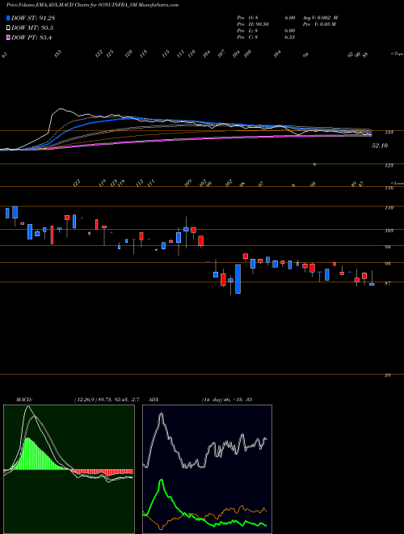Click the 'Pre O' value row
Viewport: 404px width, 534px height.
coord(266,18)
